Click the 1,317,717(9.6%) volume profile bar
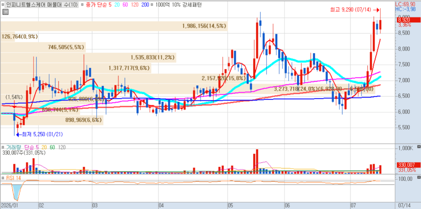The width and height of the screenshot is (421, 209). [75, 68]
